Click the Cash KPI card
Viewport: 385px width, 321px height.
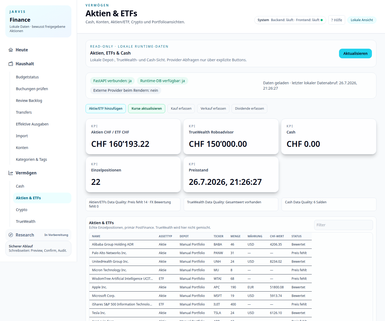(x=329, y=136)
